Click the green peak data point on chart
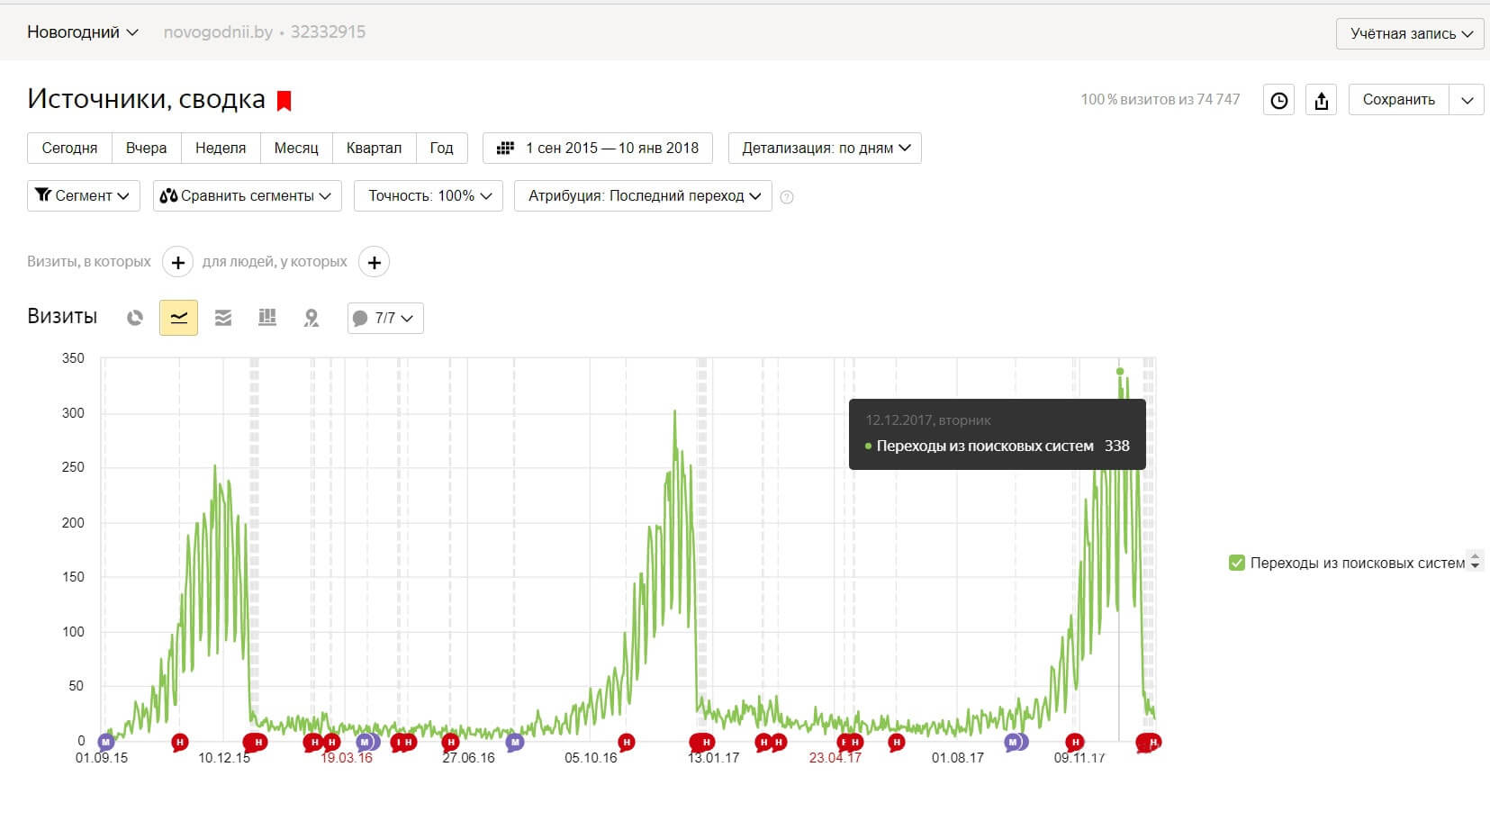The width and height of the screenshot is (1490, 830). pos(1120,371)
